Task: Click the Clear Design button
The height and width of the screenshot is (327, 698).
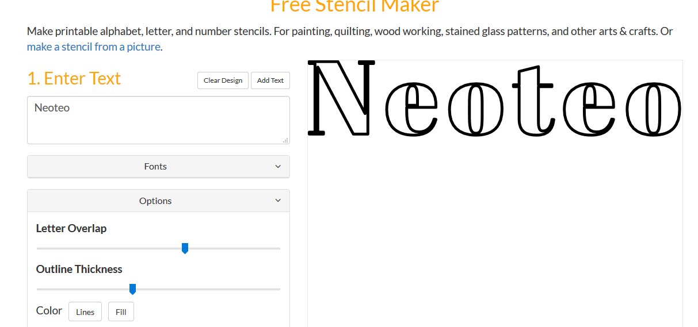Action: tap(223, 80)
